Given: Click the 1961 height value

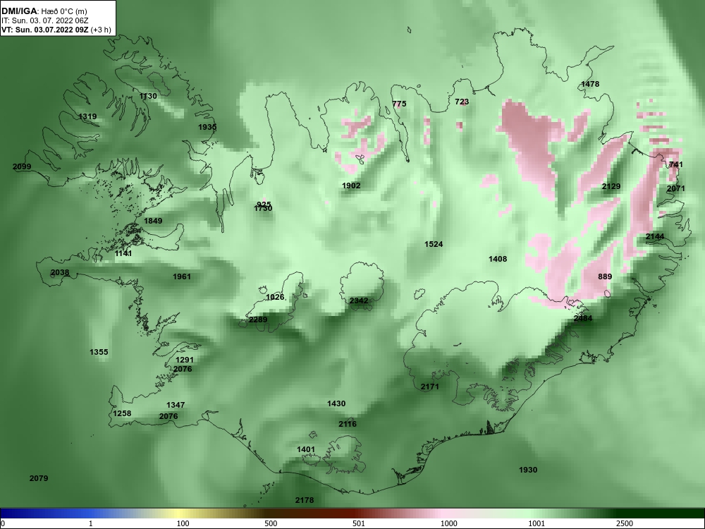Looking at the screenshot, I should pos(182,276).
